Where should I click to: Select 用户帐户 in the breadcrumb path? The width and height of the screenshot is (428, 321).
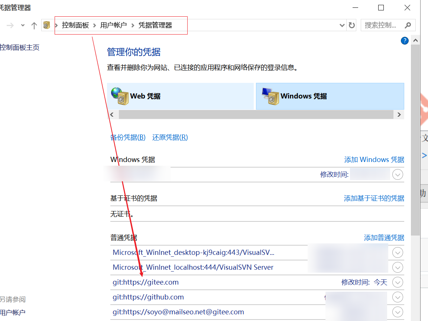click(114, 25)
